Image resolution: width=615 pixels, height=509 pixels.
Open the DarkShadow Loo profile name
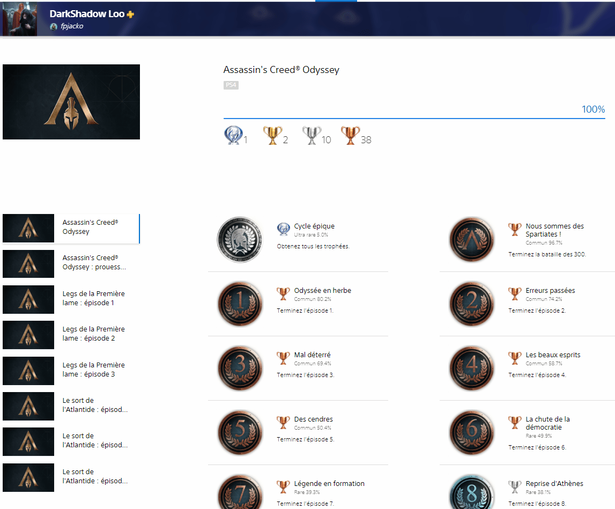[87, 14]
